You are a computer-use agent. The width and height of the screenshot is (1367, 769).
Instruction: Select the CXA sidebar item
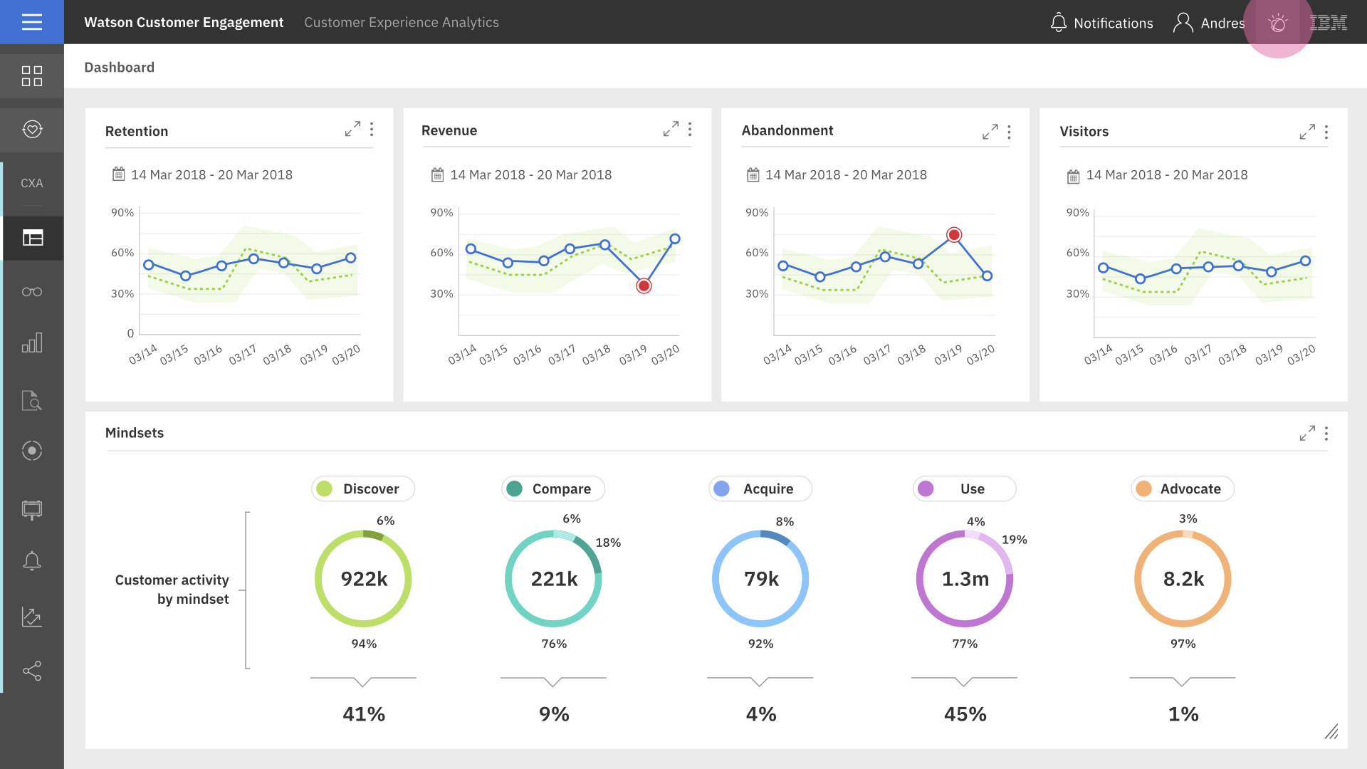(x=32, y=183)
